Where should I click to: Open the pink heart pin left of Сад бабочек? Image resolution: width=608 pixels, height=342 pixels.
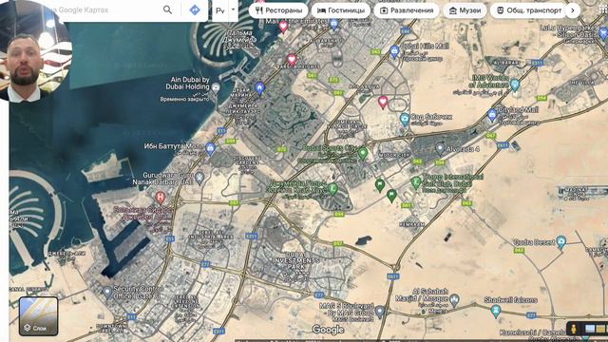(383, 103)
